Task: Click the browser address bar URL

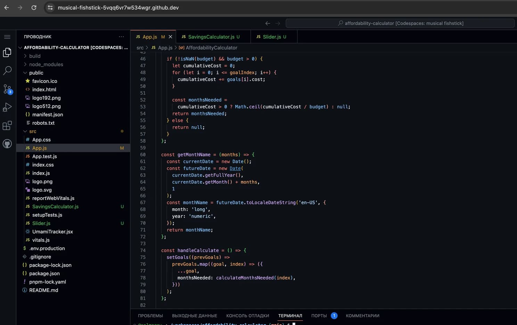Action: (x=118, y=8)
